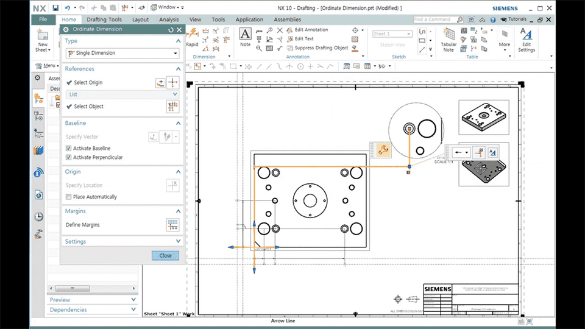Open the Tutorials link
The image size is (585, 329).
tap(514, 19)
